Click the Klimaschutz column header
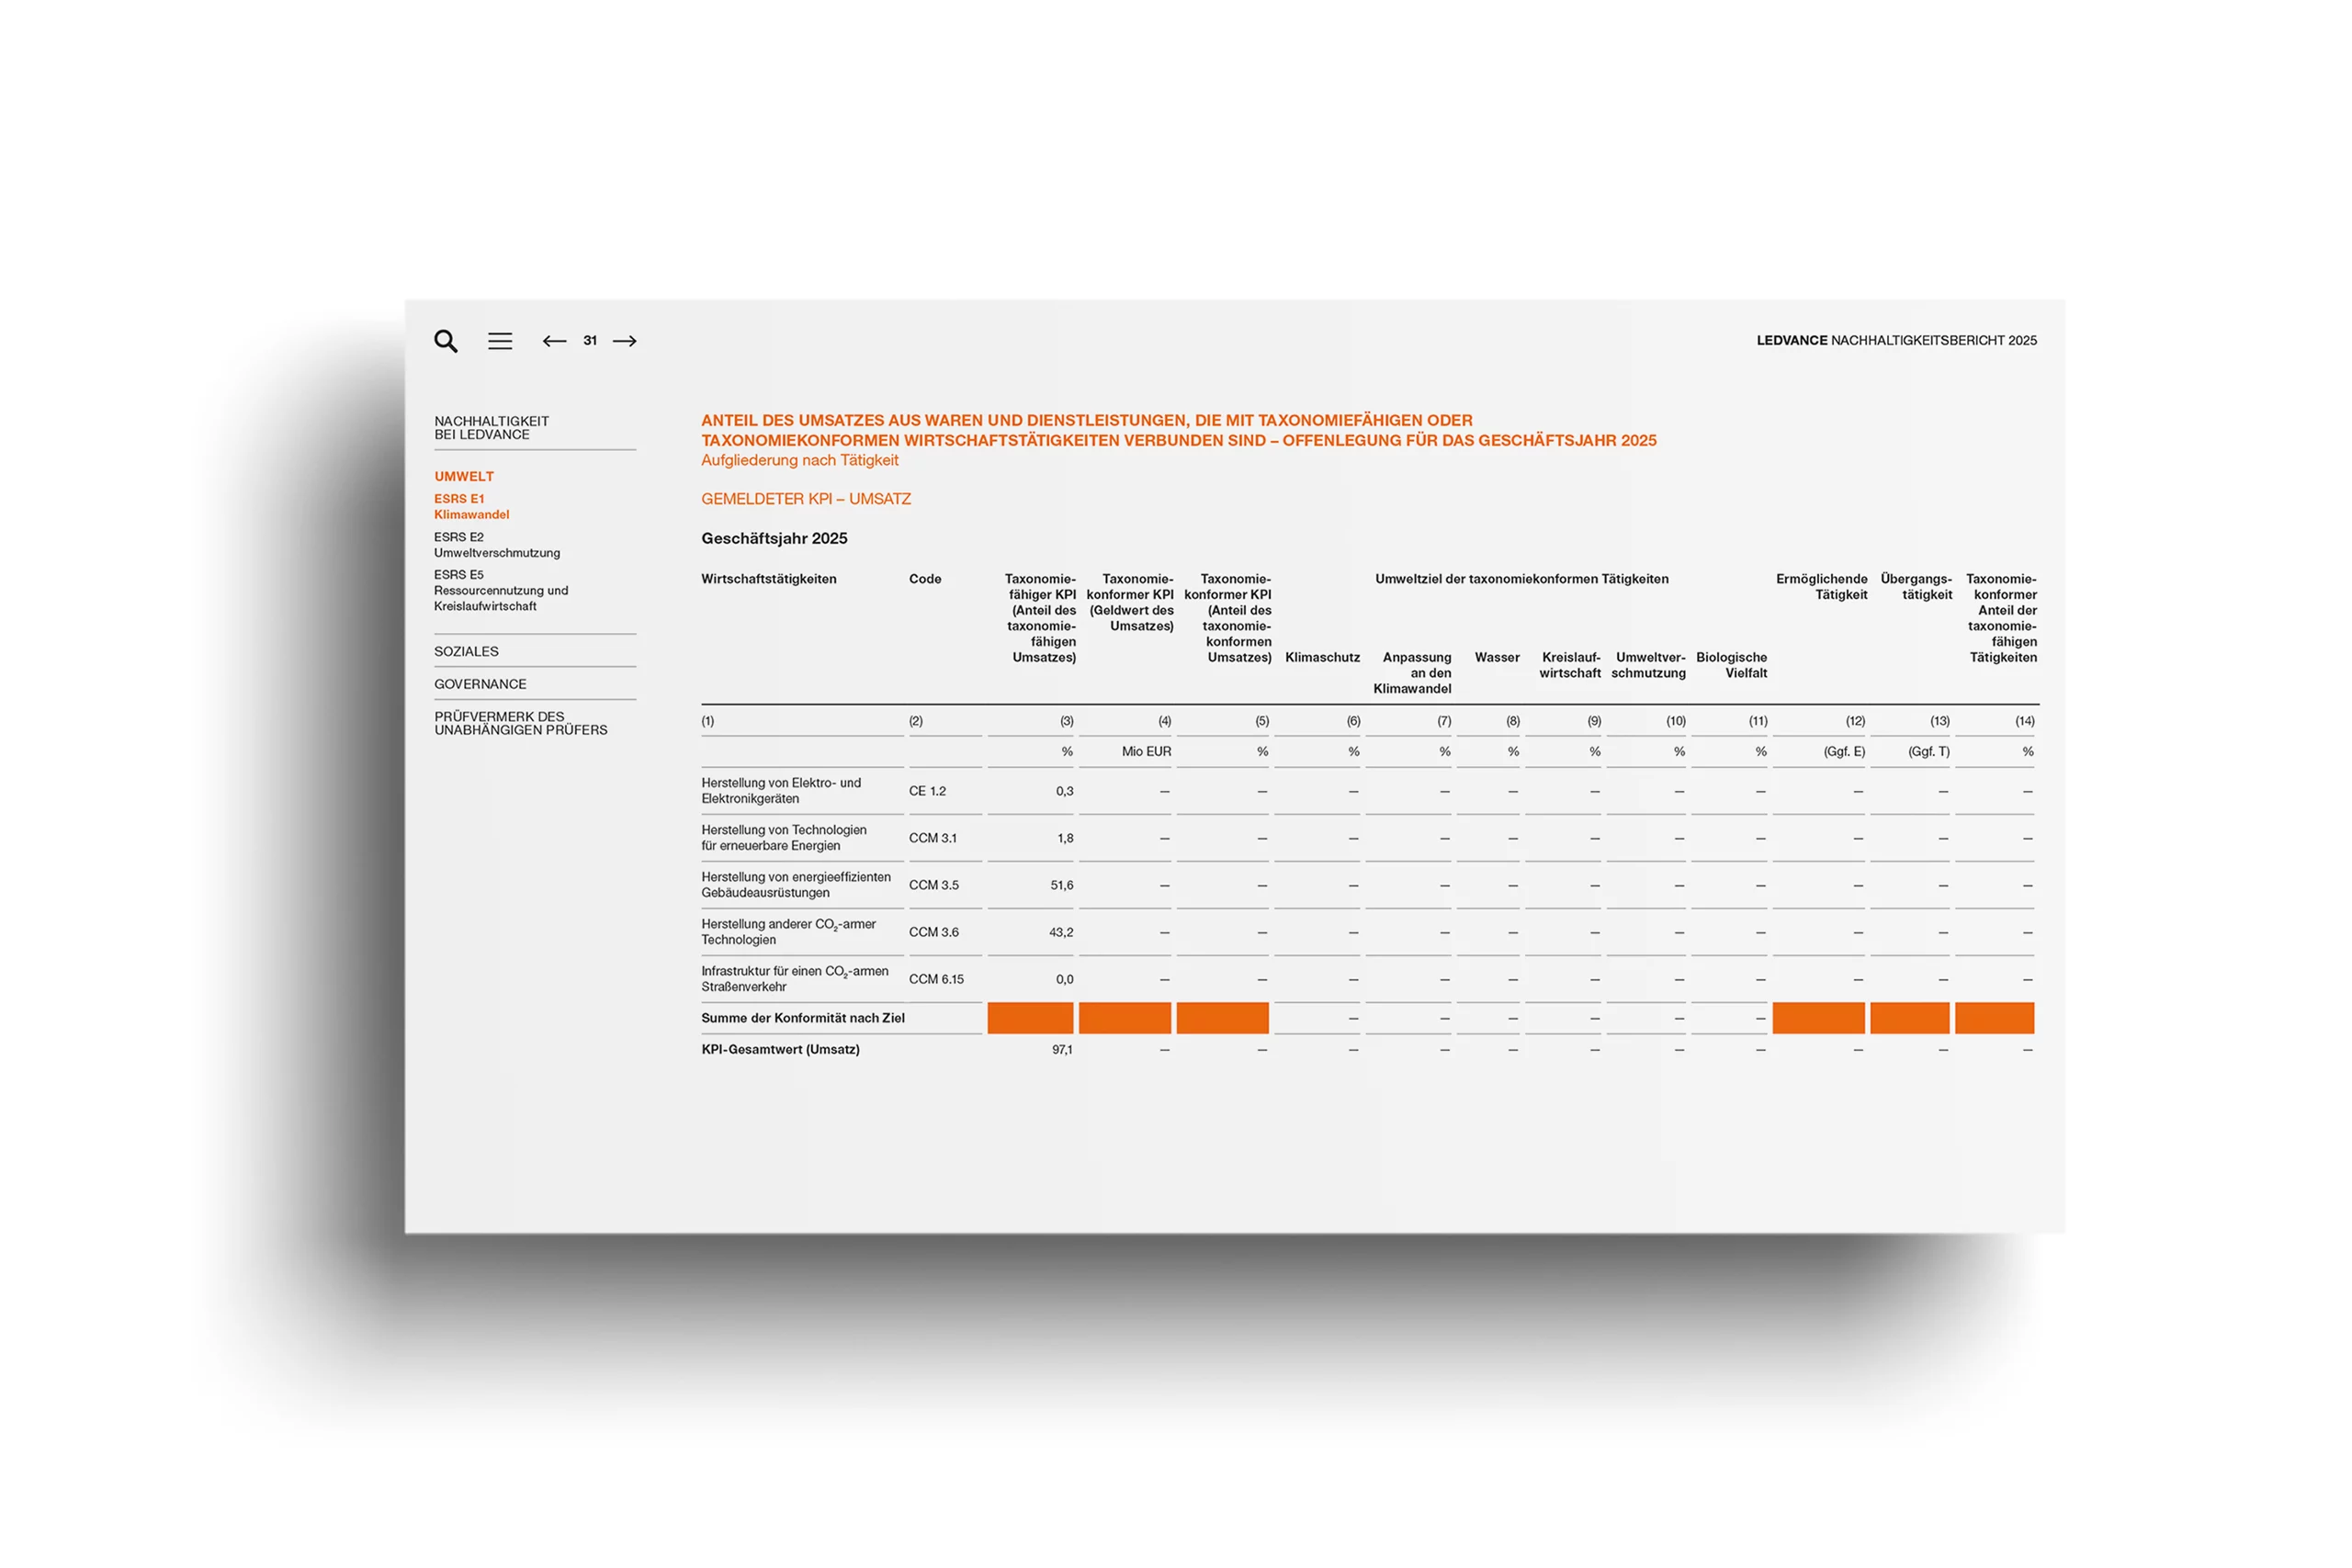This screenshot has height=1568, width=2352. click(x=1322, y=657)
